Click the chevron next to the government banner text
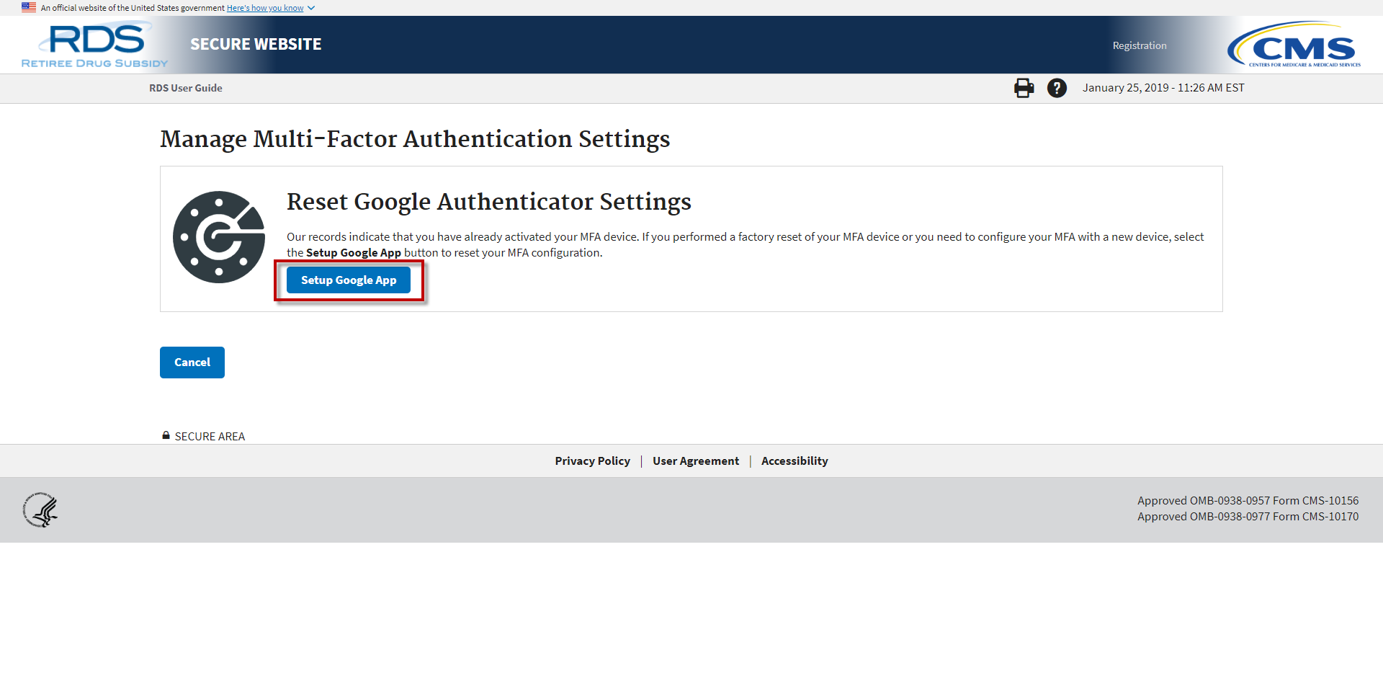 click(310, 8)
